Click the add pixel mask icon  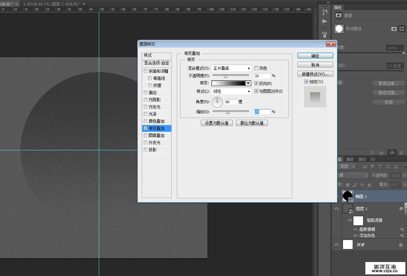[x=394, y=29]
